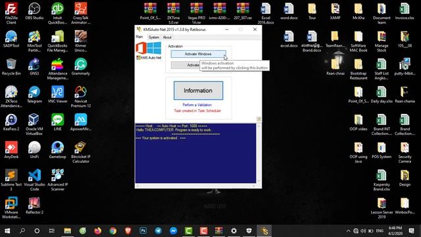
Task: Select the POS System folder
Action: tap(382, 150)
